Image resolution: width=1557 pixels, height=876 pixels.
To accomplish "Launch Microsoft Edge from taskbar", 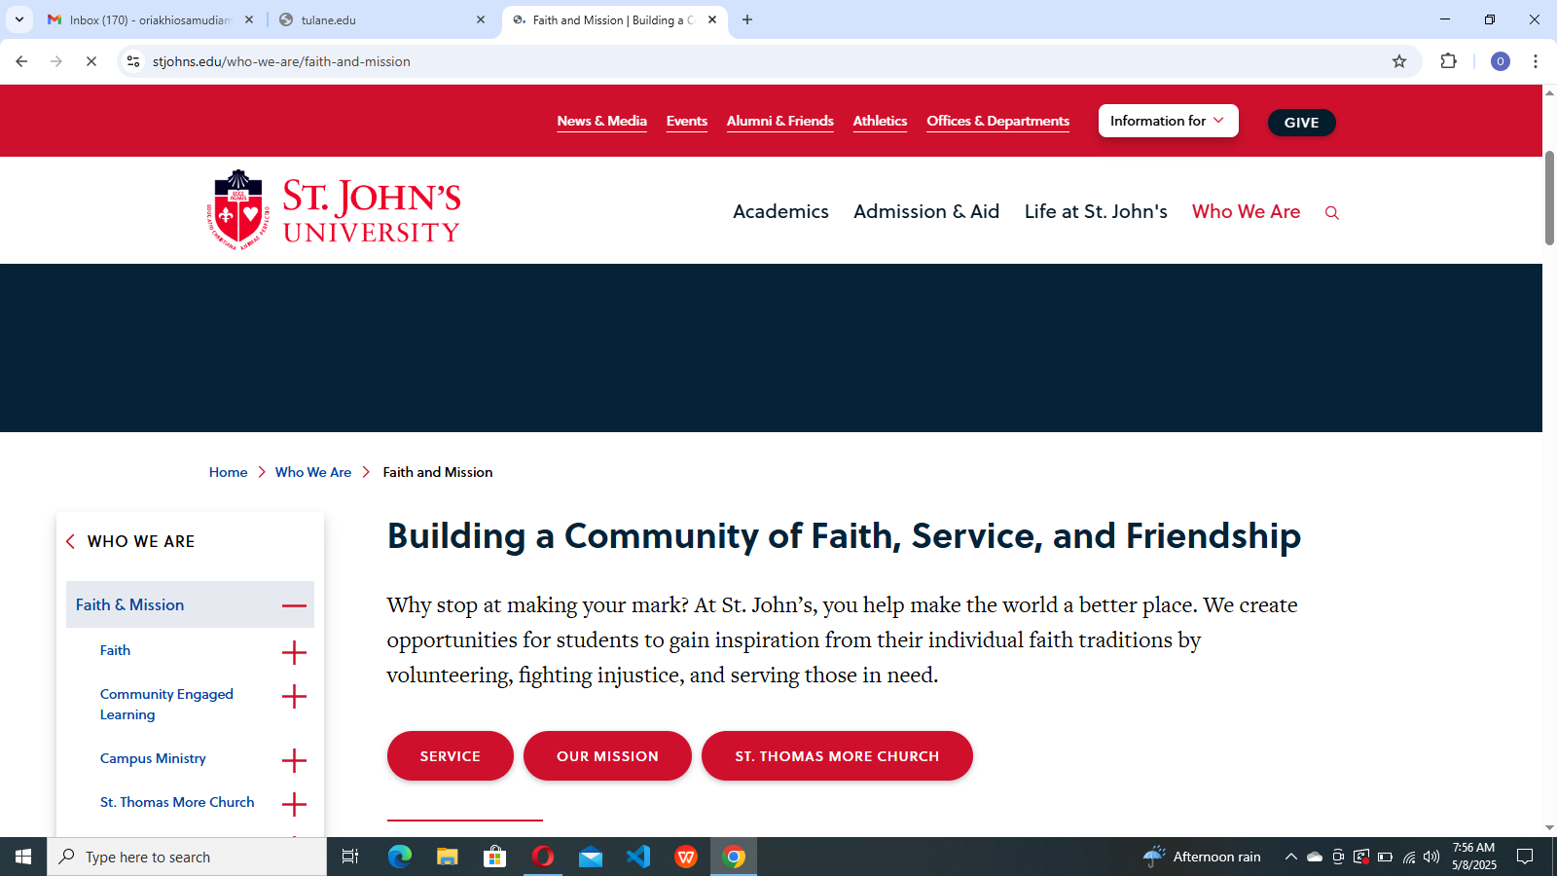I will (400, 857).
